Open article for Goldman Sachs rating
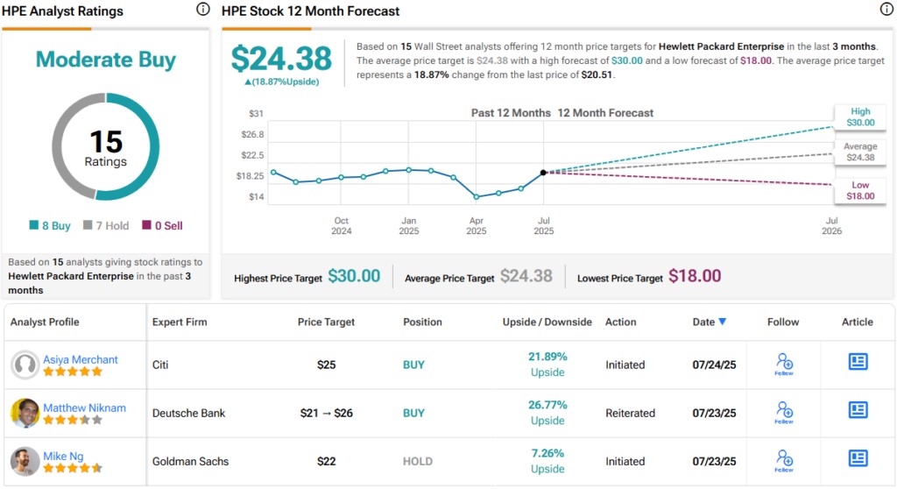897x489 pixels. tap(858, 458)
